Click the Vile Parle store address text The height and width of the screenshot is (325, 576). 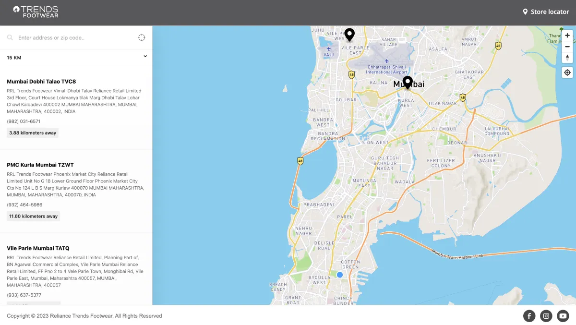tap(75, 272)
